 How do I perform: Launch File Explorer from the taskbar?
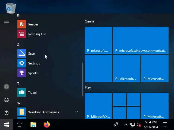[x=33, y=125]
